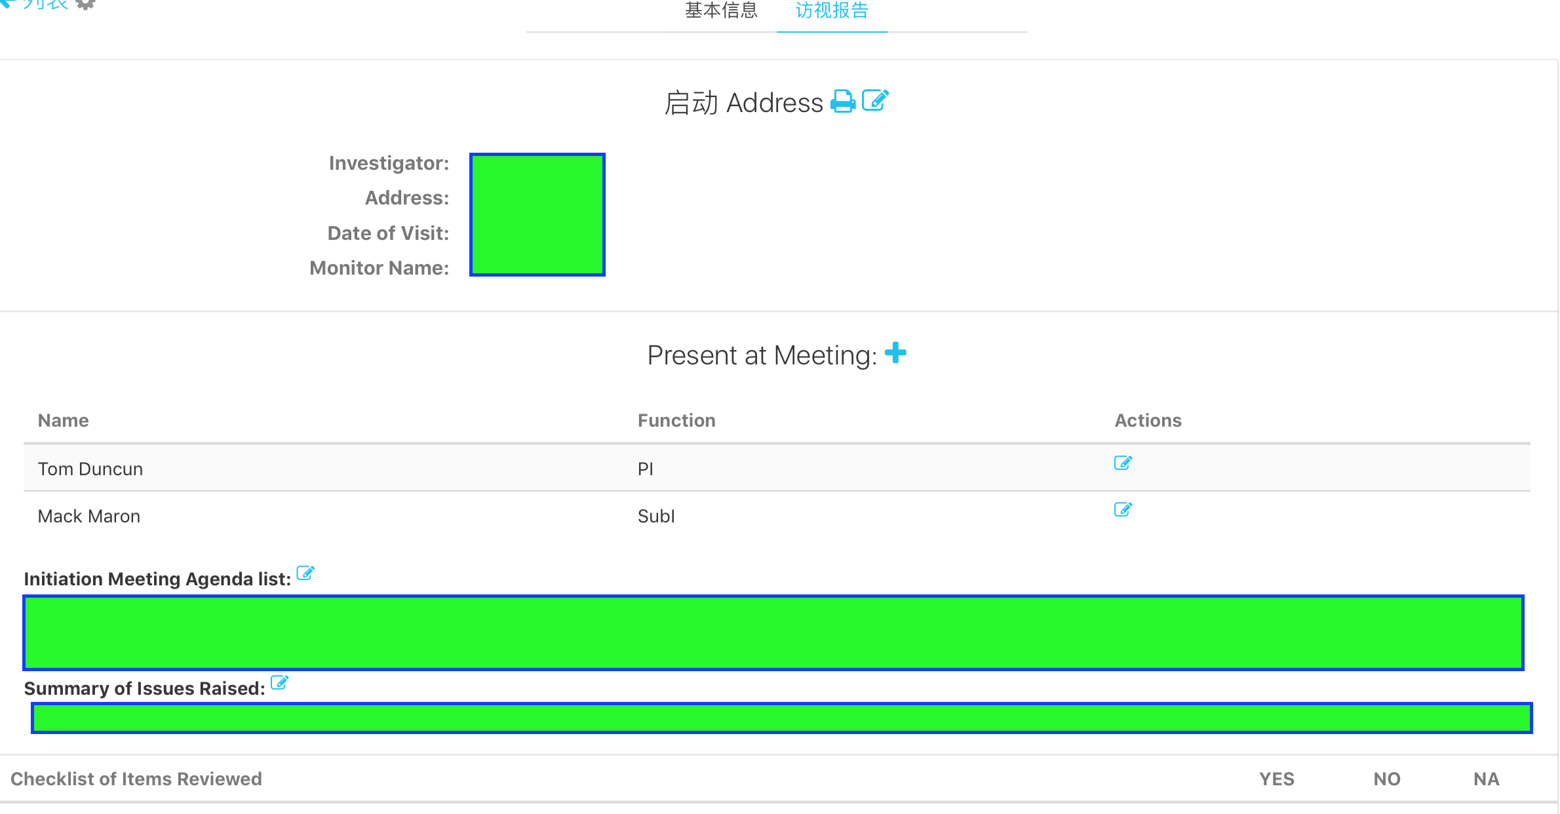
Task: Click the Name column header
Action: 63,420
